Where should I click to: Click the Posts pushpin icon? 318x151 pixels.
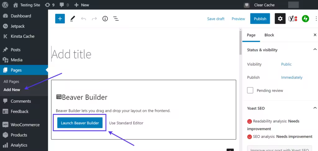[x=5, y=50]
